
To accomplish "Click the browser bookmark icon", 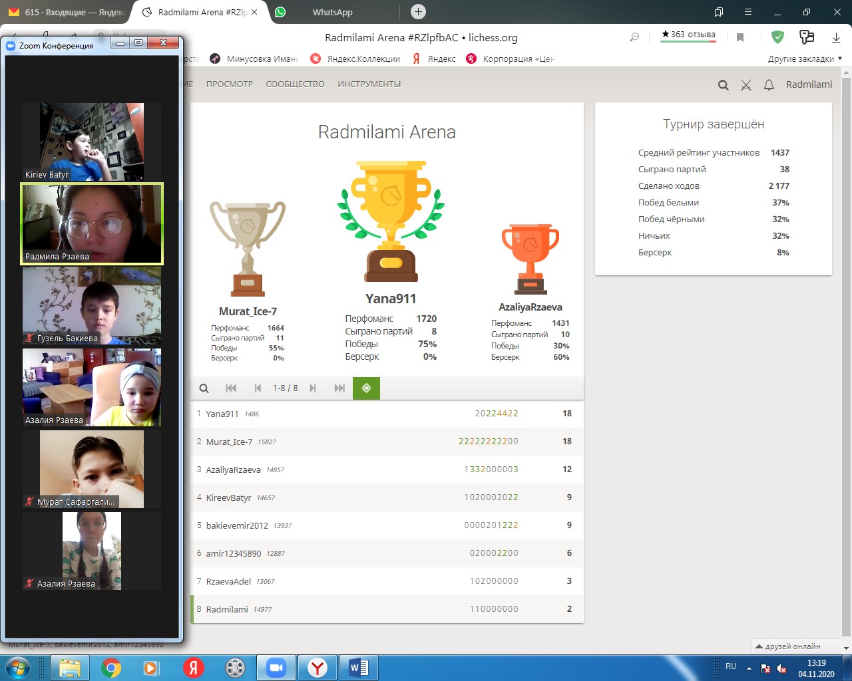I will point(740,37).
